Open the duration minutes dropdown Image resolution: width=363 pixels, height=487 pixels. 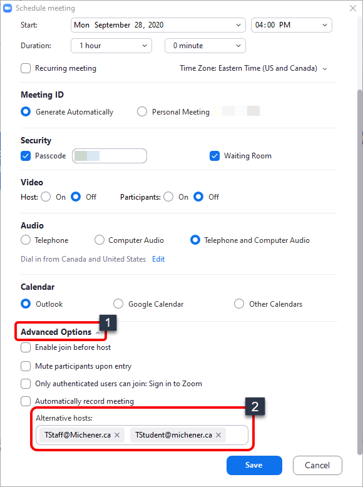click(x=205, y=46)
